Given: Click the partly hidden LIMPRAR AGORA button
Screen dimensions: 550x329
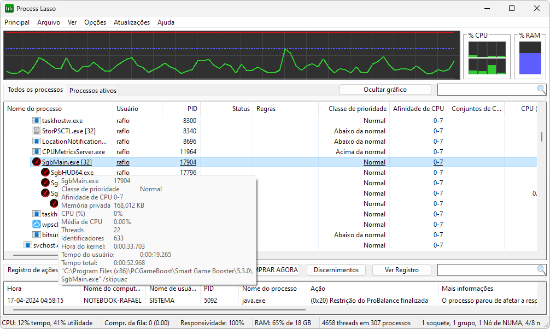Looking at the screenshot, I should pyautogui.click(x=278, y=270).
